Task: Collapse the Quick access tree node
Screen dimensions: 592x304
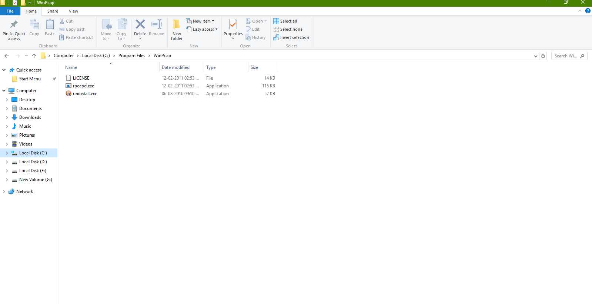Action: click(4, 70)
